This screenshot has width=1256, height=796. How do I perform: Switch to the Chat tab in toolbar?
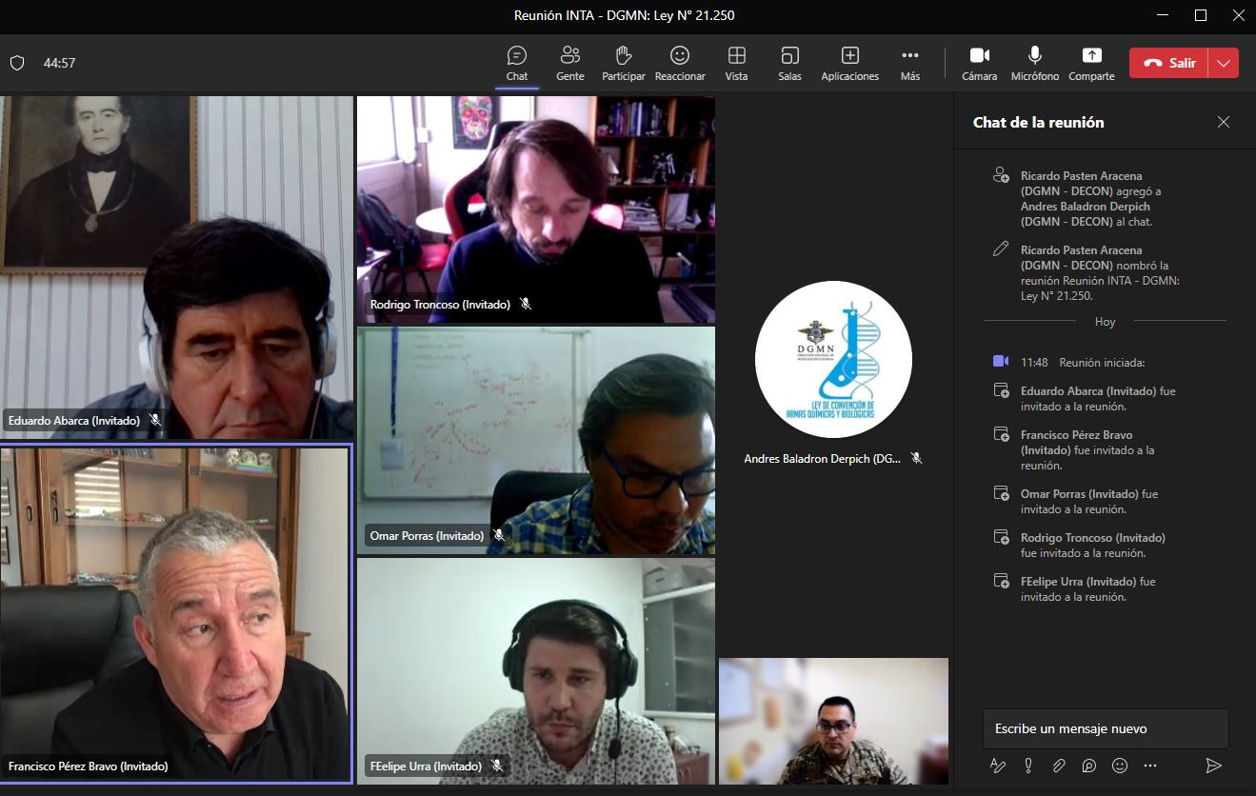(x=517, y=63)
